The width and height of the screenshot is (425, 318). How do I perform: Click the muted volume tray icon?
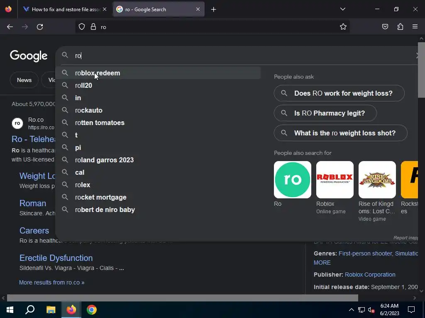tap(371, 310)
